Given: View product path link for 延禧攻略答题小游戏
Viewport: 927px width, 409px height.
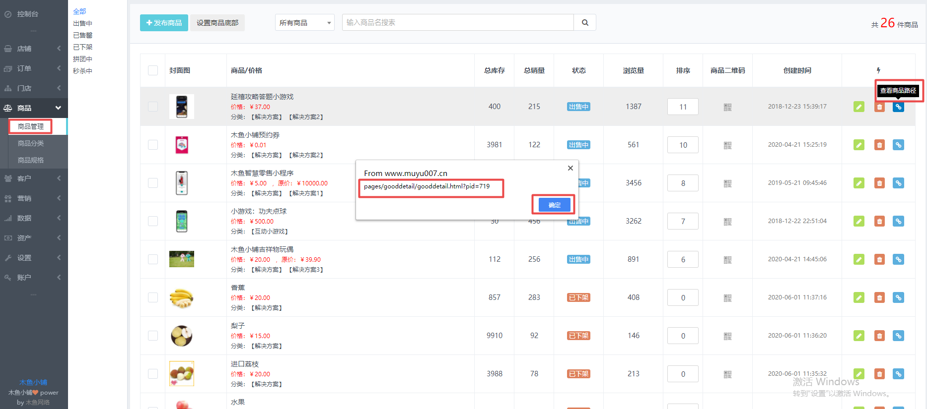Looking at the screenshot, I should pyautogui.click(x=898, y=107).
